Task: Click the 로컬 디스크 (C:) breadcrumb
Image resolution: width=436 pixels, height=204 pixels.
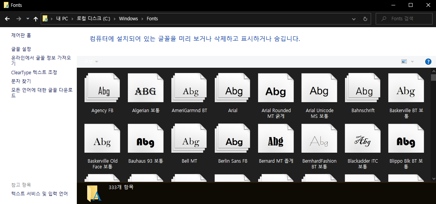Action: click(93, 19)
